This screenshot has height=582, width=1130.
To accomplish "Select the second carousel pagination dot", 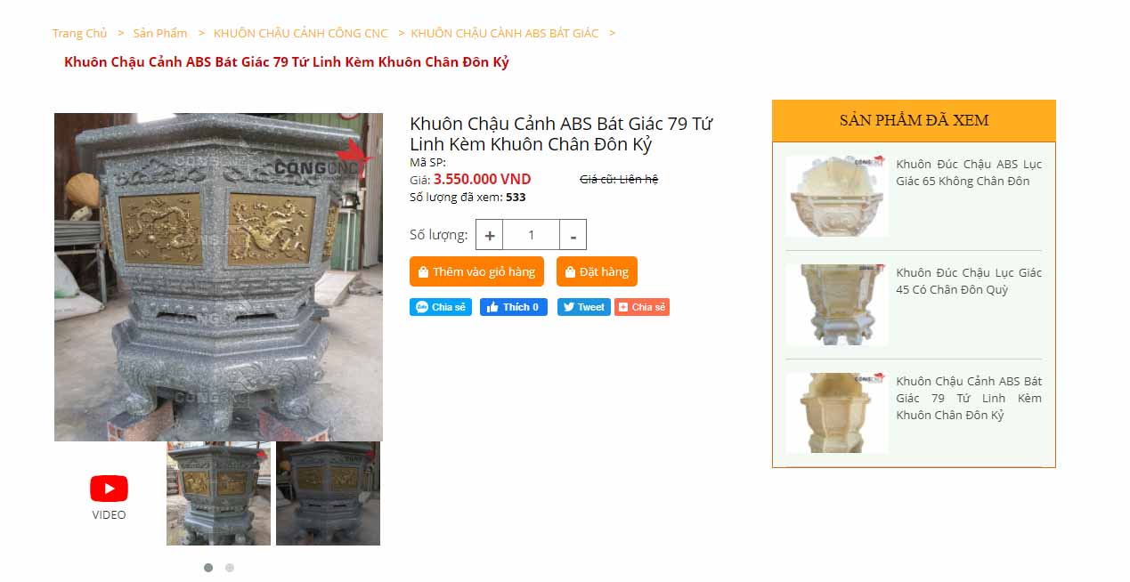I will click(x=230, y=568).
